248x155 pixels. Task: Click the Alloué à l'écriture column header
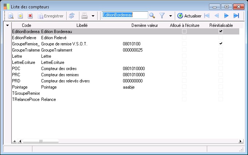click(x=184, y=25)
